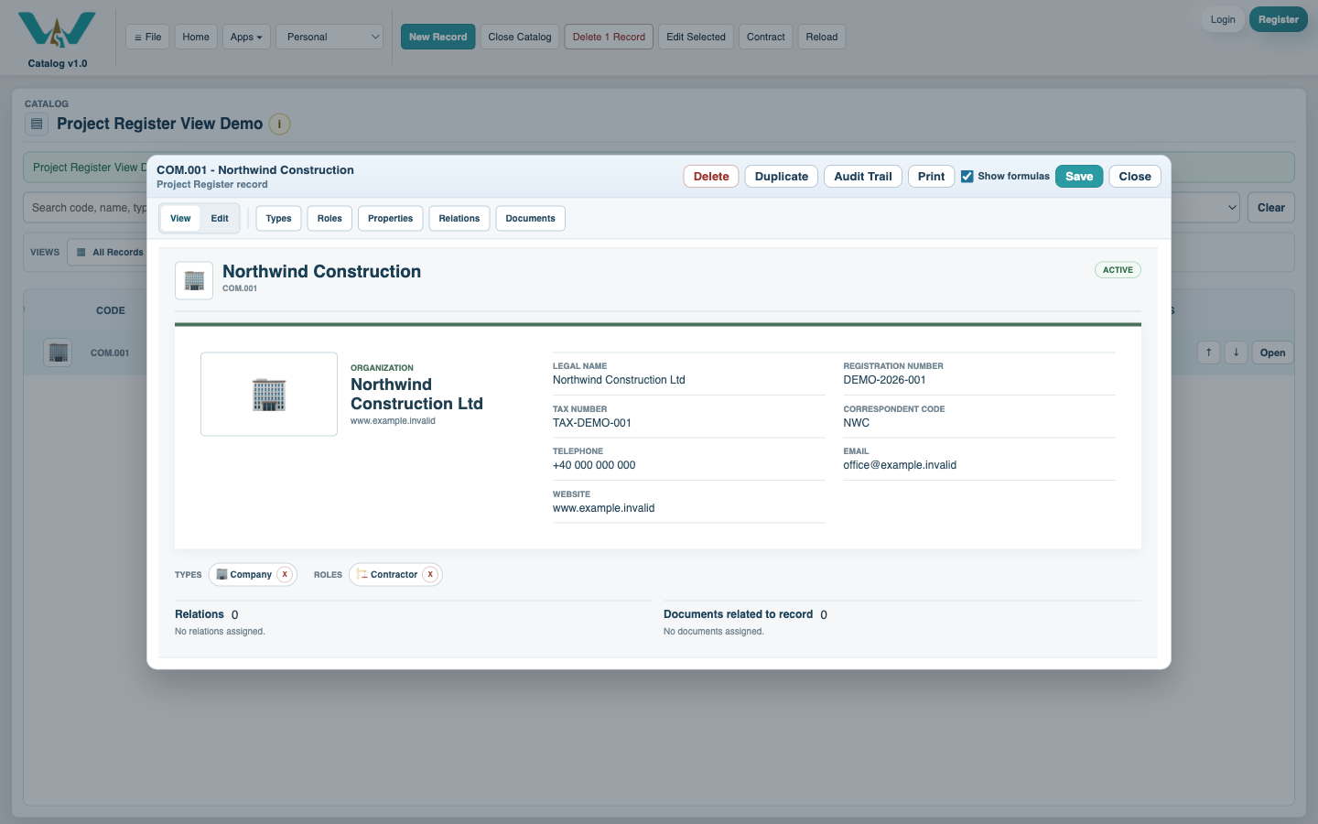This screenshot has width=1318, height=824.
Task: Remove the Company type with its x icon
Action: [x=285, y=574]
